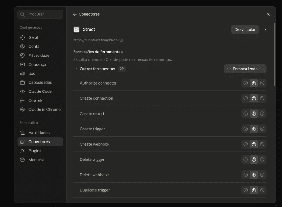Set Authorize connector to needs approval

[x=254, y=83]
